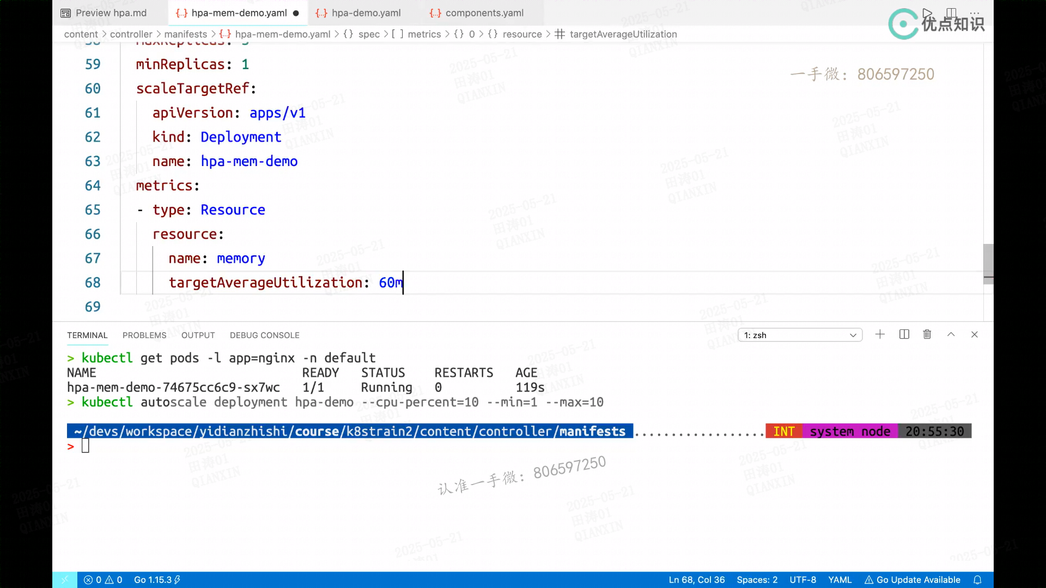
Task: Close the terminal panel
Action: pos(974,335)
